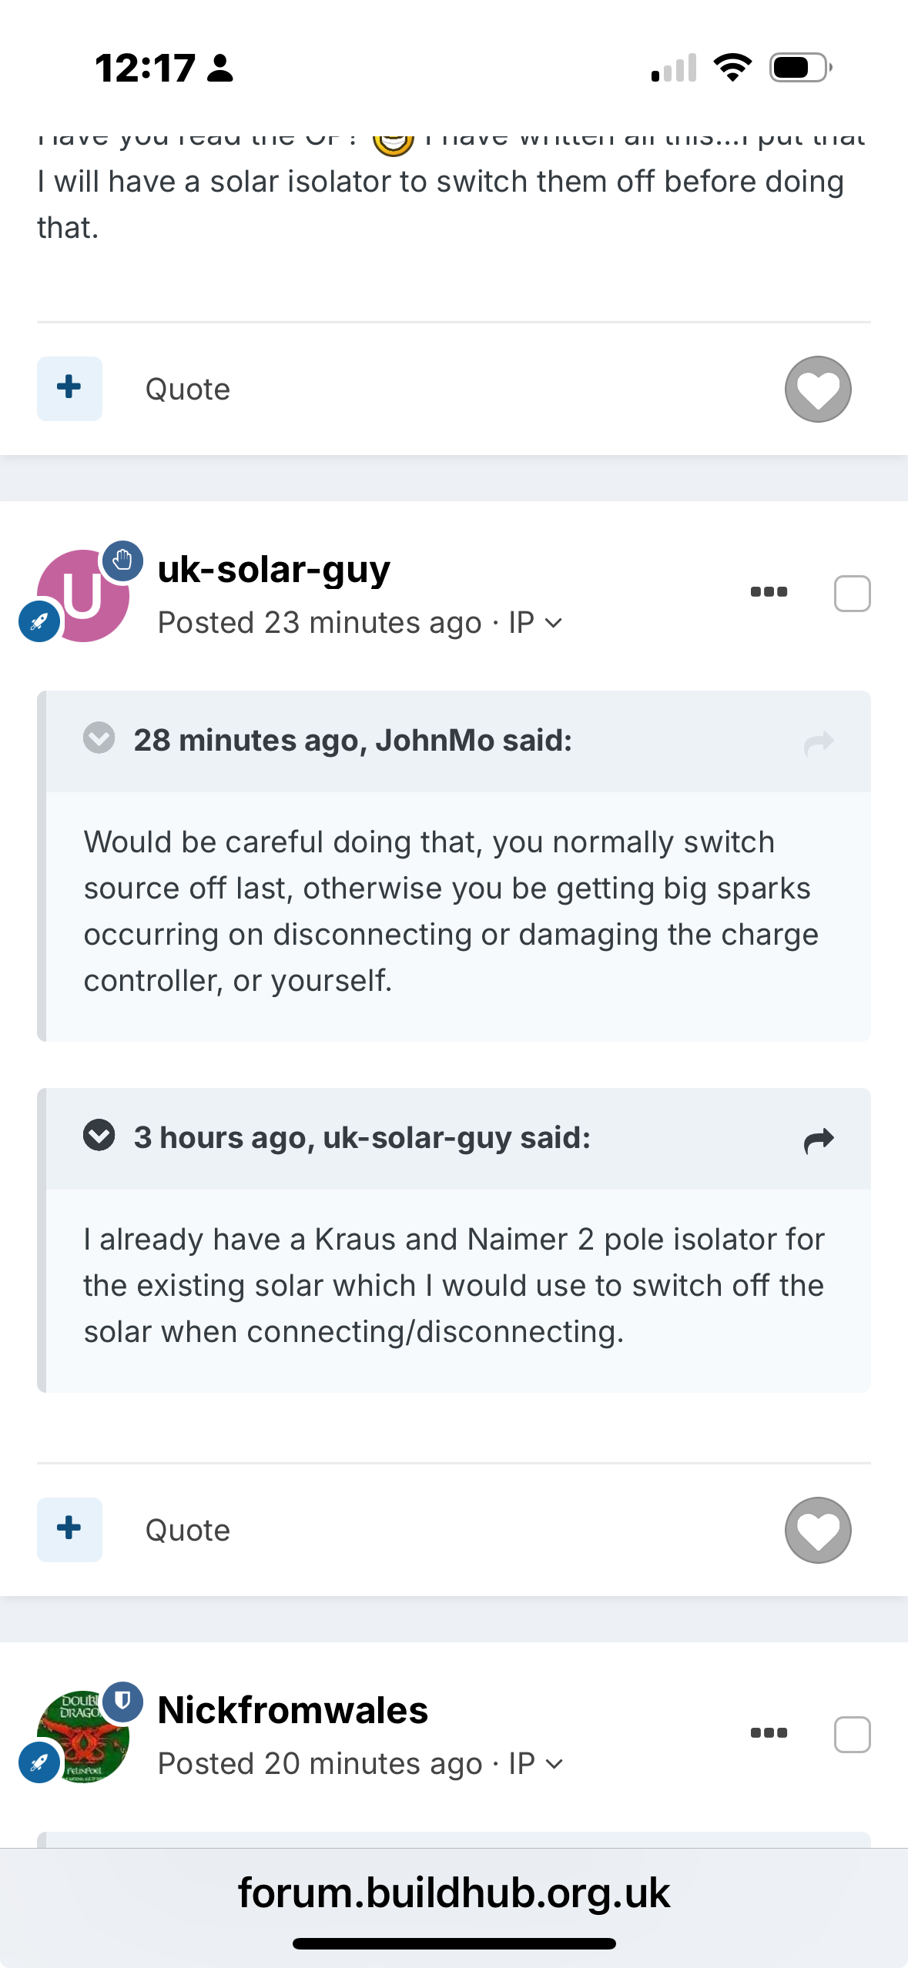This screenshot has width=908, height=1968.
Task: Open the three-dot options menu for uk-solar-guy's post
Action: (x=769, y=592)
